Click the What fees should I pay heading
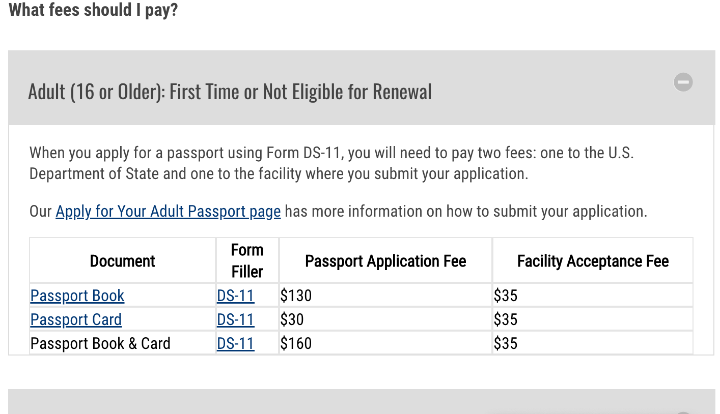This screenshot has height=414, width=720. click(93, 9)
